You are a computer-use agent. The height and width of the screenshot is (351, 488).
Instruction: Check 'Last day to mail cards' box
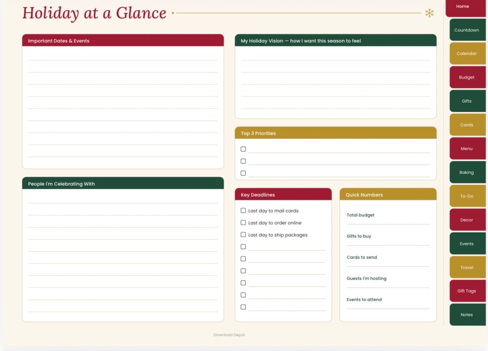[243, 211]
